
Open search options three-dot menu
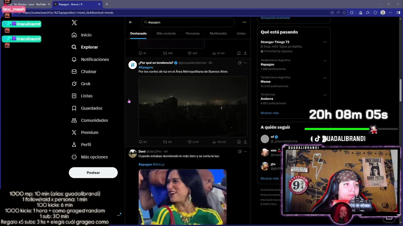pos(244,22)
